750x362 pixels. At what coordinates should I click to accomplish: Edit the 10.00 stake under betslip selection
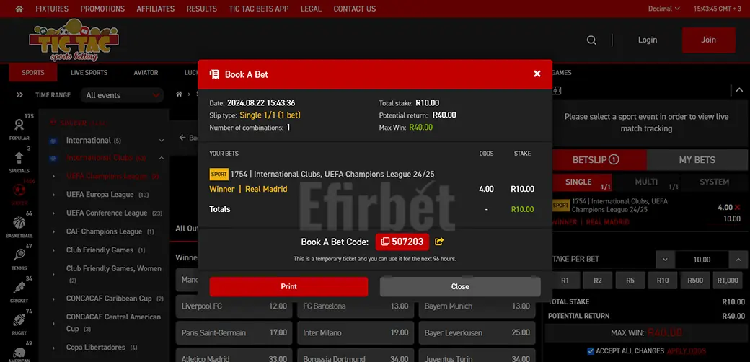(x=724, y=219)
